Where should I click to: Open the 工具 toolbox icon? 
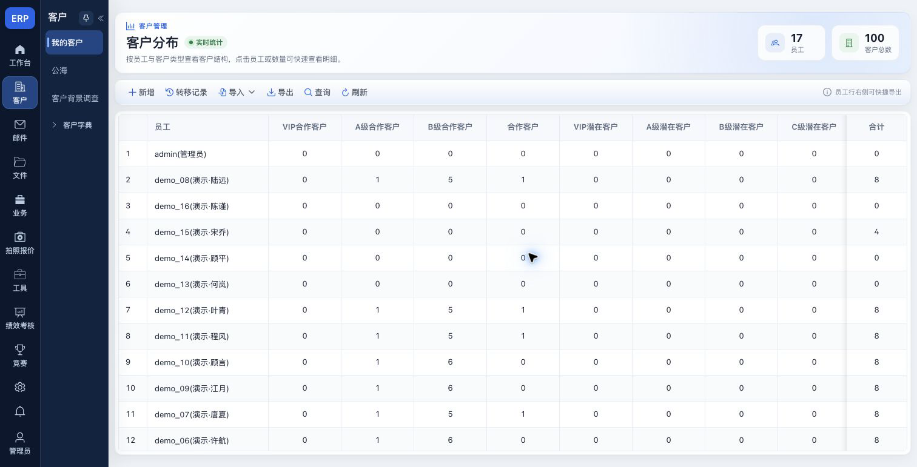[x=20, y=274]
